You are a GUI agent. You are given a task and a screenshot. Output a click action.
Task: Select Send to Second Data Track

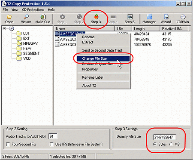103,50
